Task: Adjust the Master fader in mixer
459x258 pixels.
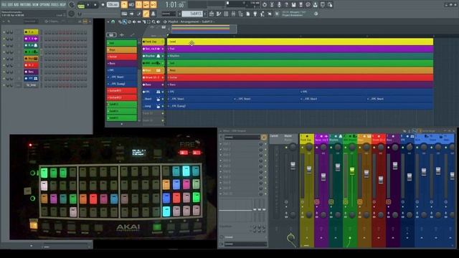Action: click(x=293, y=166)
